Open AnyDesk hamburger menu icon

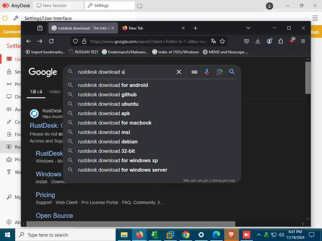pyautogui.click(x=315, y=18)
